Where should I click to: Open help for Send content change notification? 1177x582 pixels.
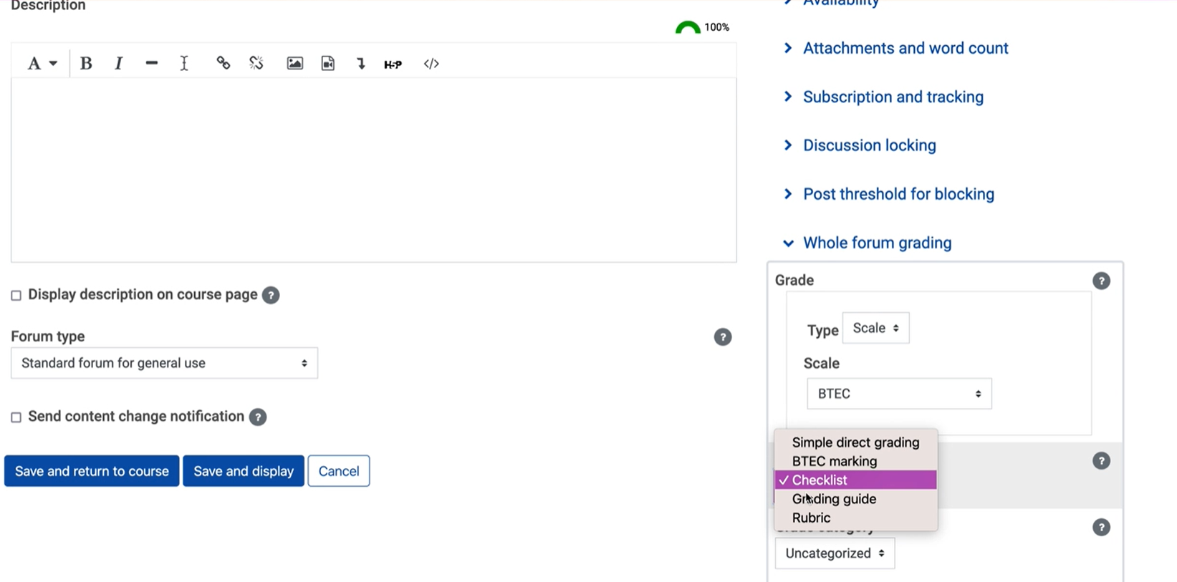258,417
